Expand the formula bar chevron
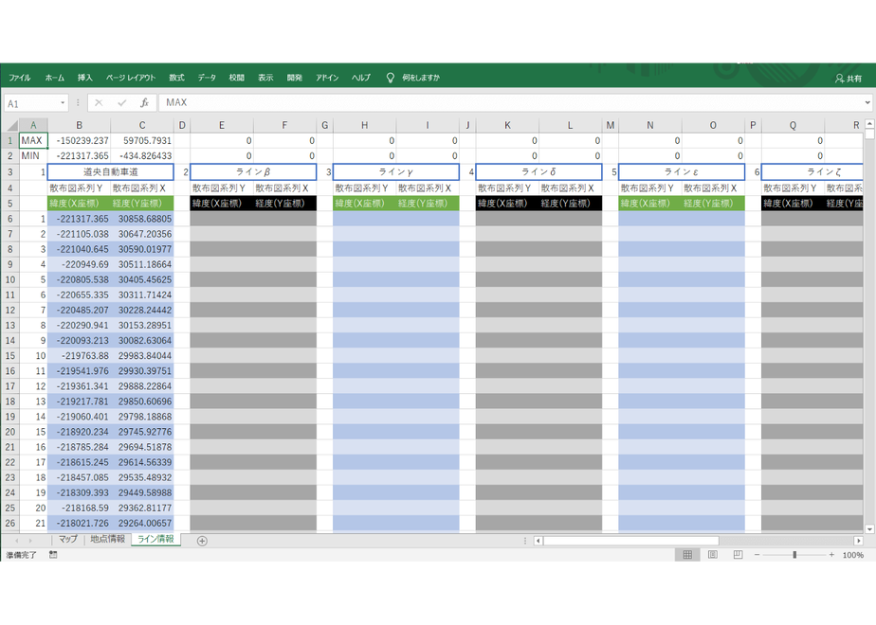Image resolution: width=876 pixels, height=625 pixels. click(867, 102)
